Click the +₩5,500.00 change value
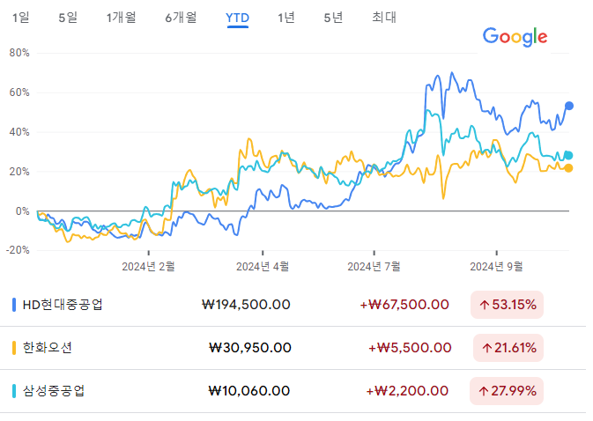This screenshot has height=421, width=593. (410, 348)
